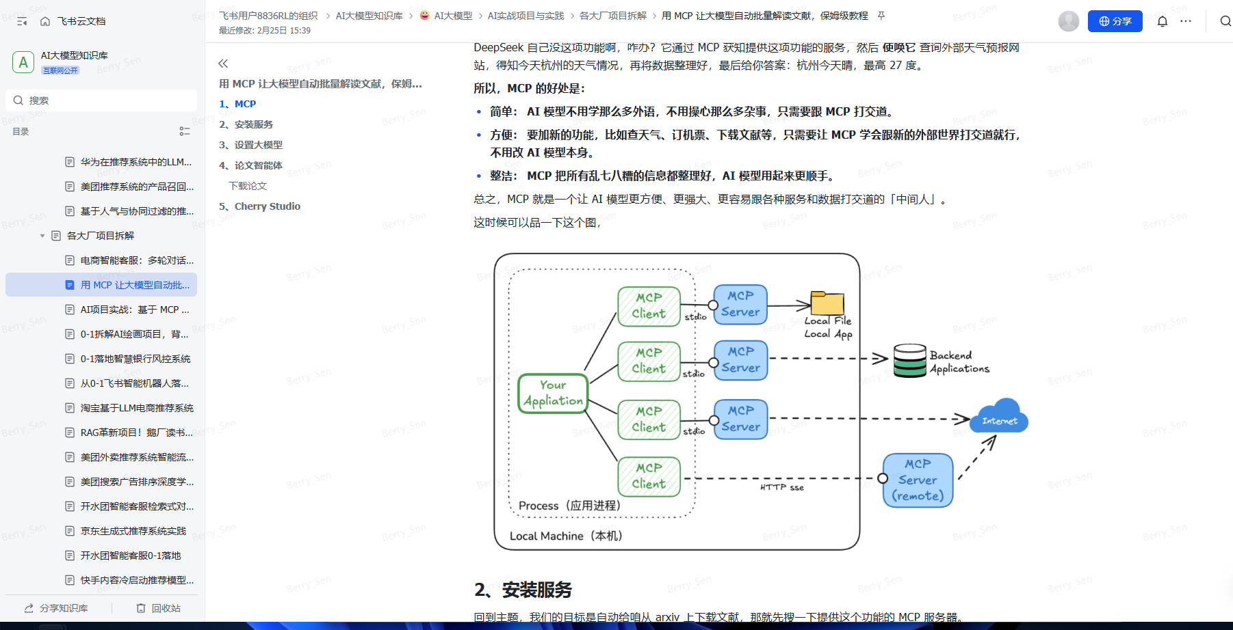
Task: Pin the document using the pin icon
Action: coord(881,16)
